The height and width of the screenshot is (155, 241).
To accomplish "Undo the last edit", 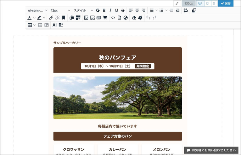I will 148,18.
